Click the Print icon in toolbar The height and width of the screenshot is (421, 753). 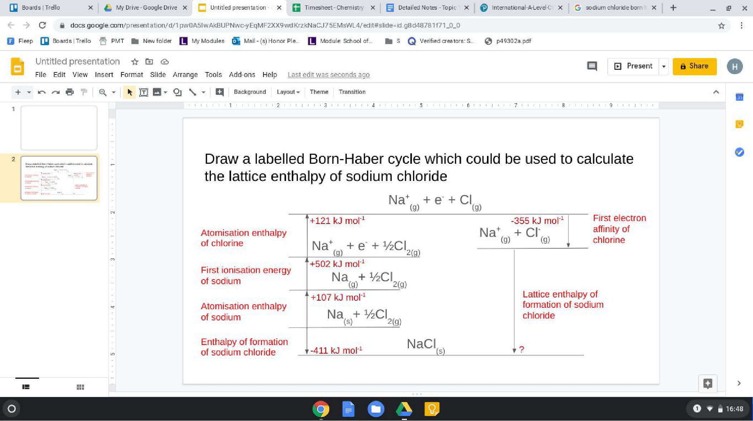click(69, 92)
